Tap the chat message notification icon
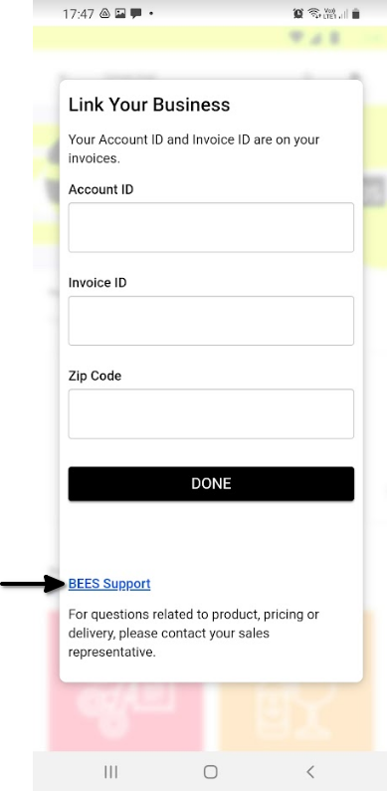 pyautogui.click(x=135, y=14)
